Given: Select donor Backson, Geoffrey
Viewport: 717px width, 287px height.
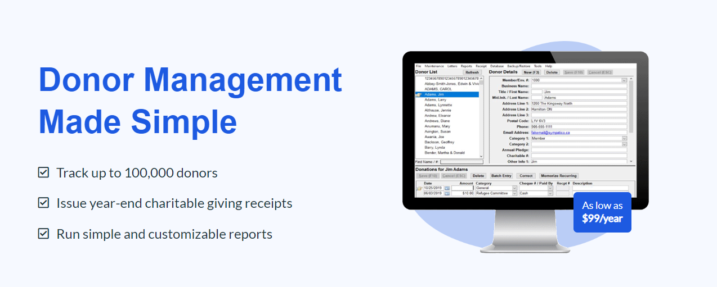Looking at the screenshot, I should pos(440,142).
